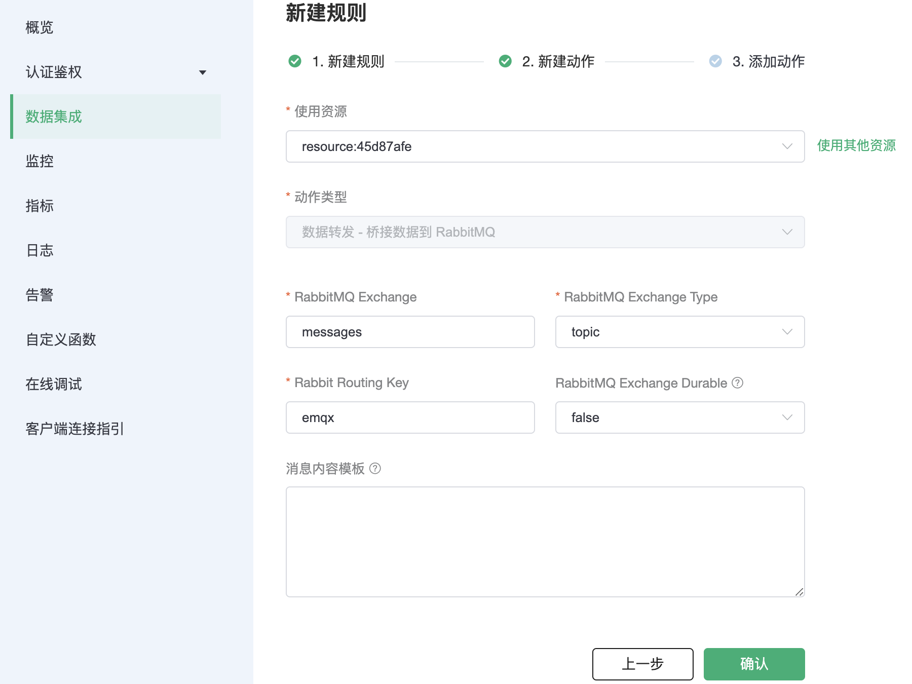Expand the 认证鉴权 sidebar submenu arrow
This screenshot has width=912, height=684.
203,72
